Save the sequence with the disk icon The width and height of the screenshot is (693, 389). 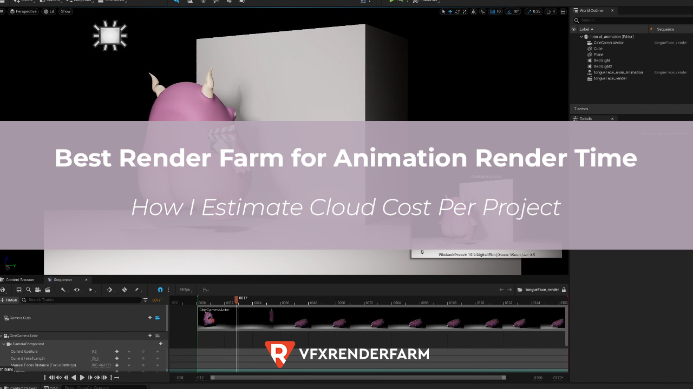[19, 290]
